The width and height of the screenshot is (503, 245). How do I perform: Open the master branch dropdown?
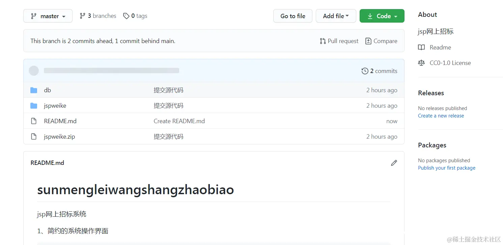[48, 16]
